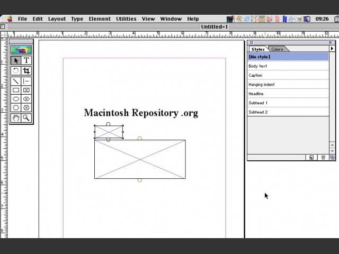Select the Cropping tool
339x254 pixels.
[26, 71]
